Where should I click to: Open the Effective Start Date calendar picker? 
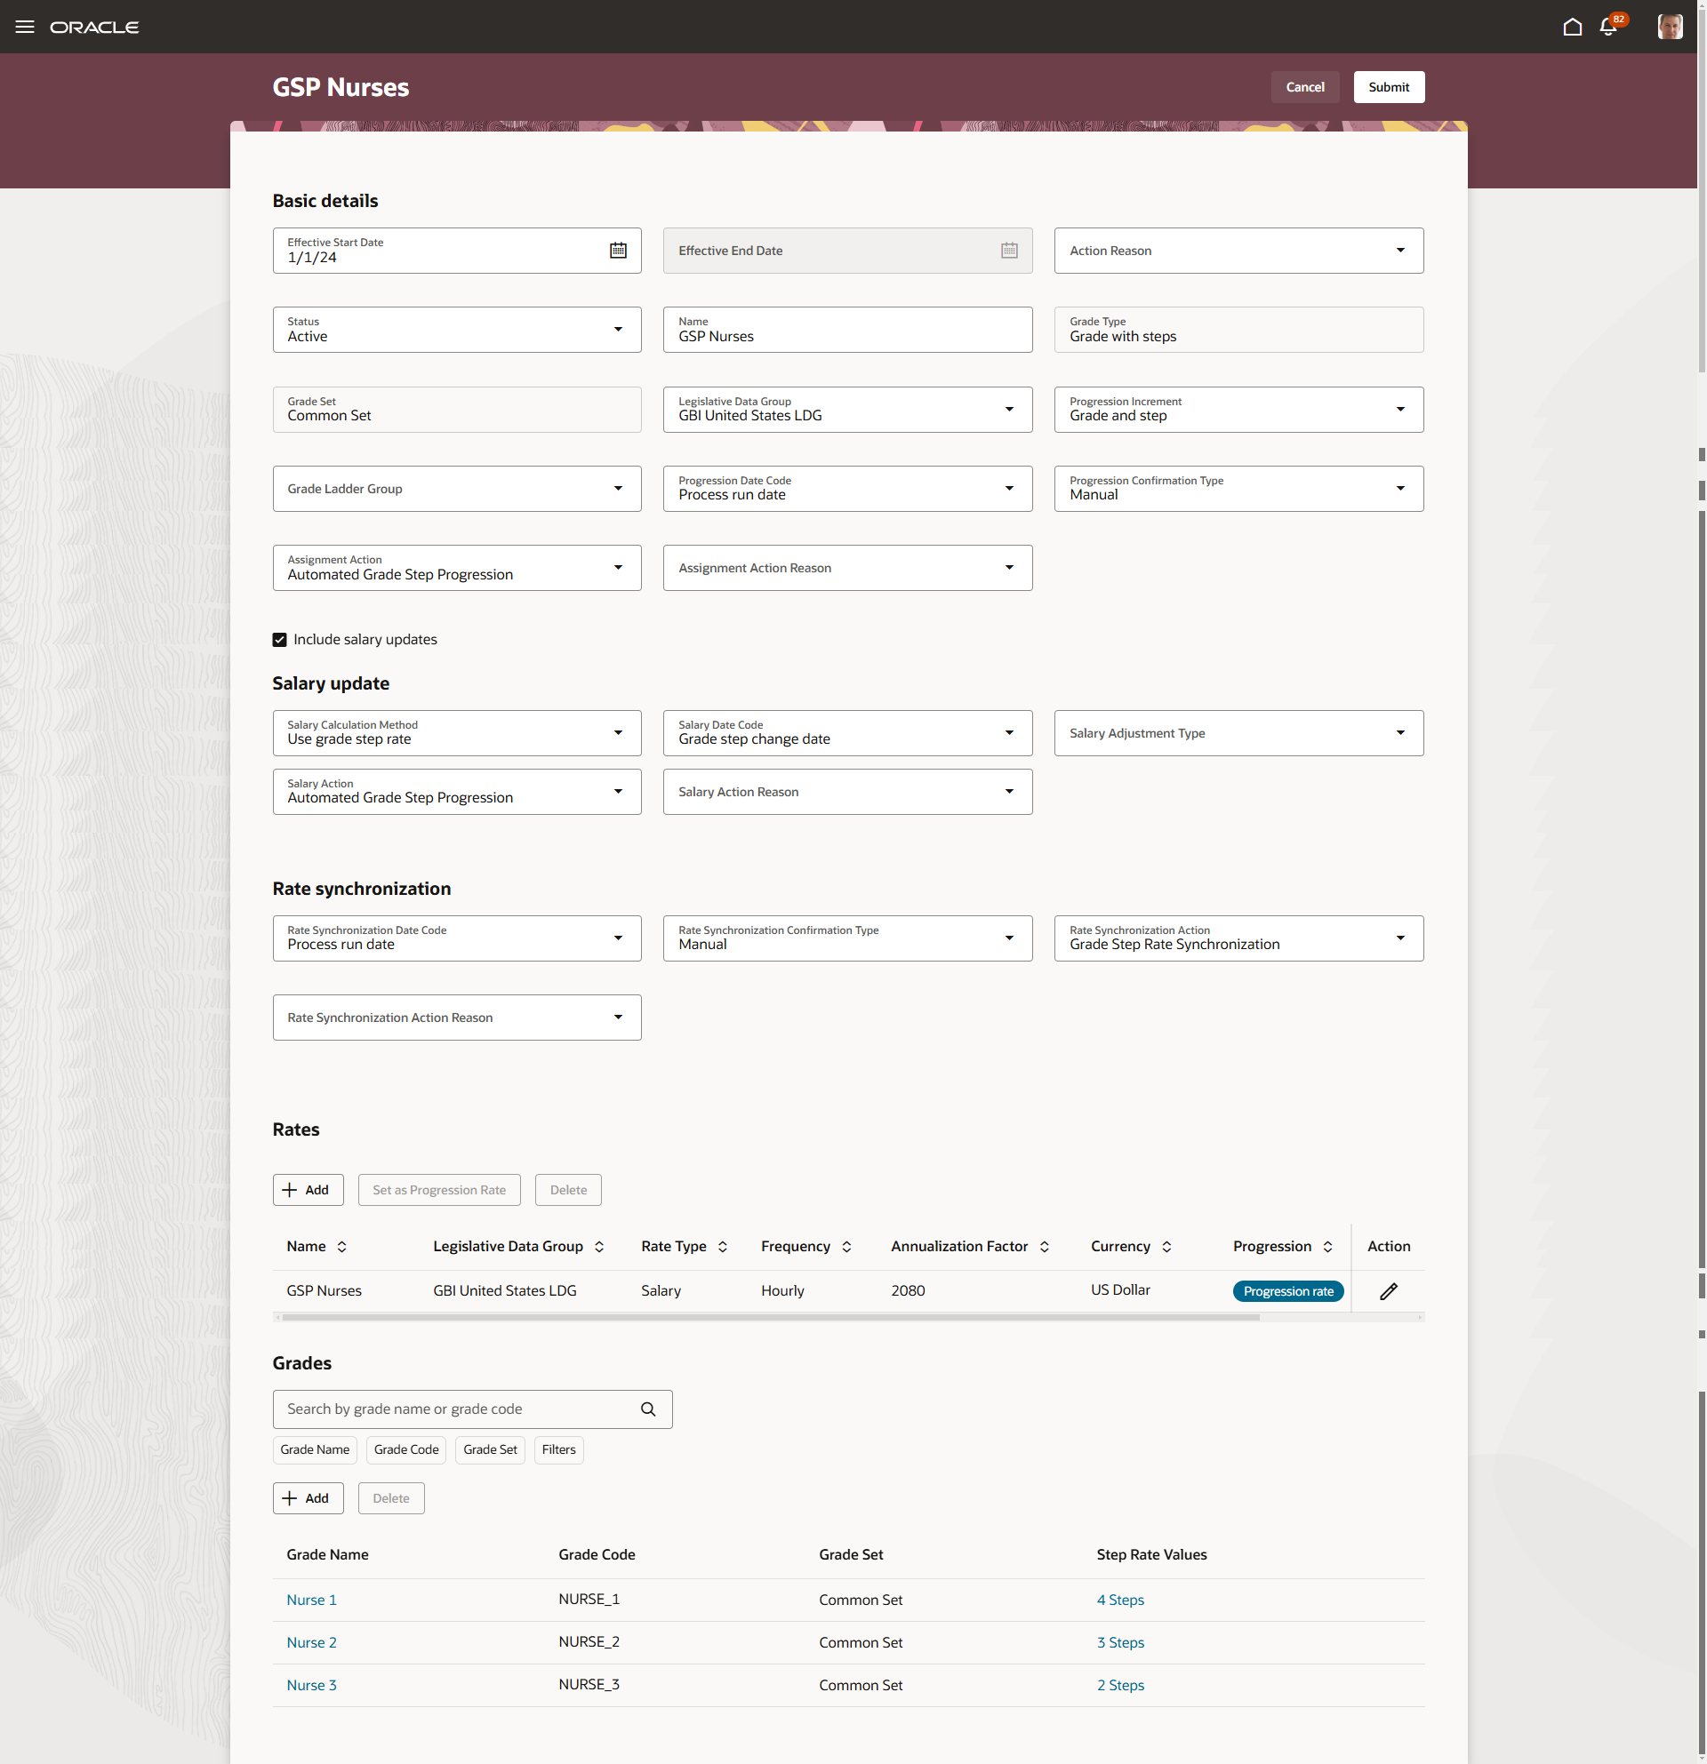coord(618,251)
